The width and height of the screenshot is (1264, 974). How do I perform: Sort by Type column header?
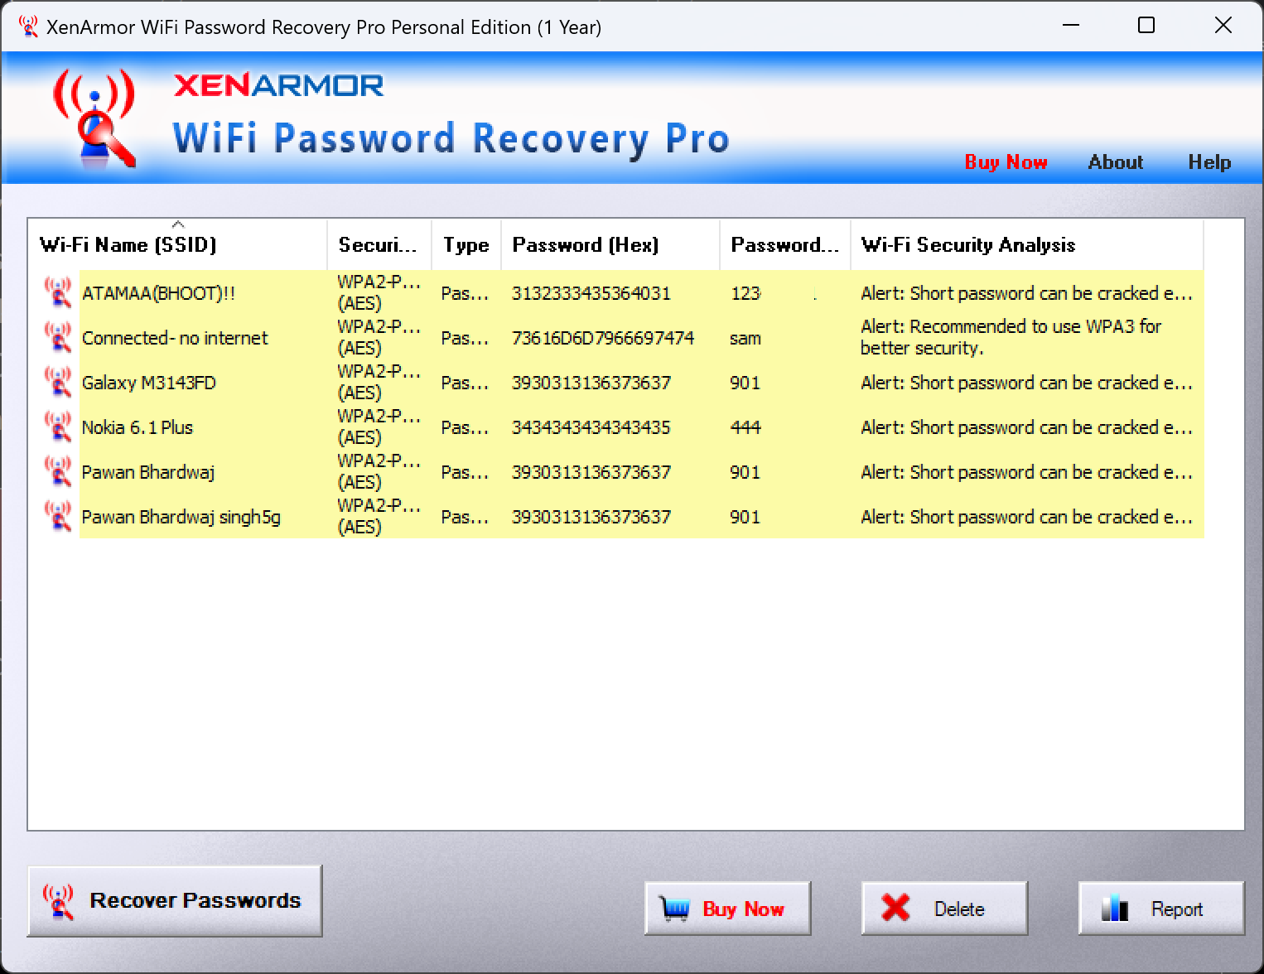466,244
